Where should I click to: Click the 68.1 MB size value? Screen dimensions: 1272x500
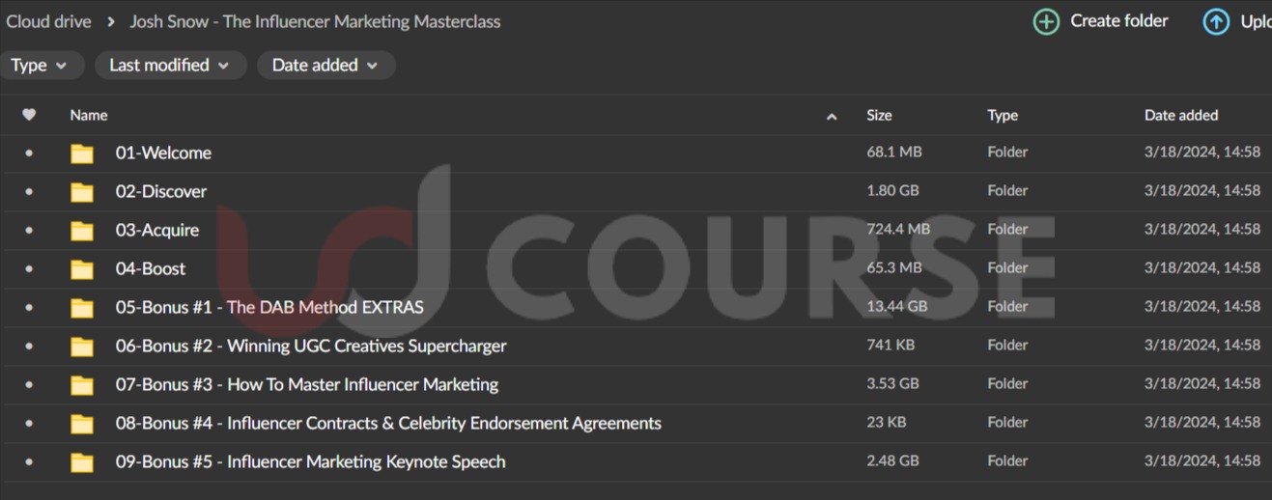(x=894, y=153)
